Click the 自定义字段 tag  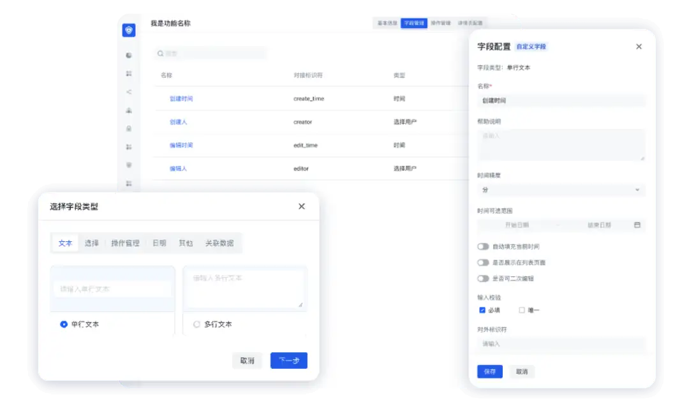click(x=531, y=47)
